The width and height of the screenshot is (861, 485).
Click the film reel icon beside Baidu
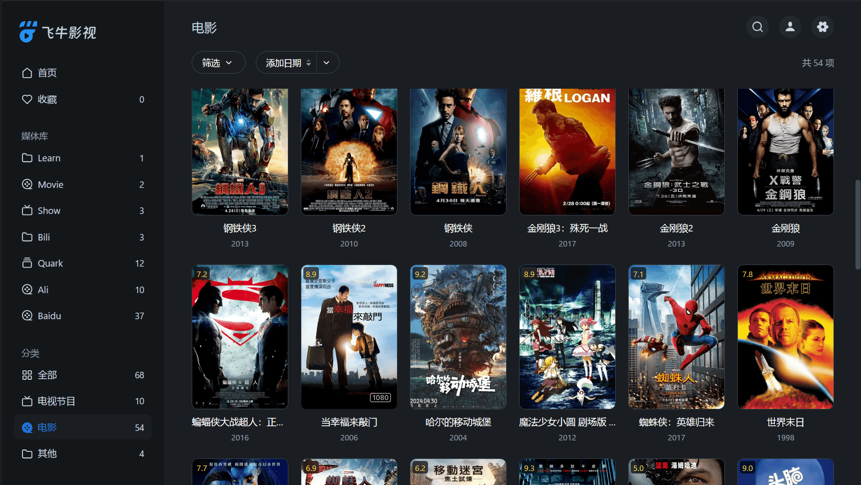(27, 316)
